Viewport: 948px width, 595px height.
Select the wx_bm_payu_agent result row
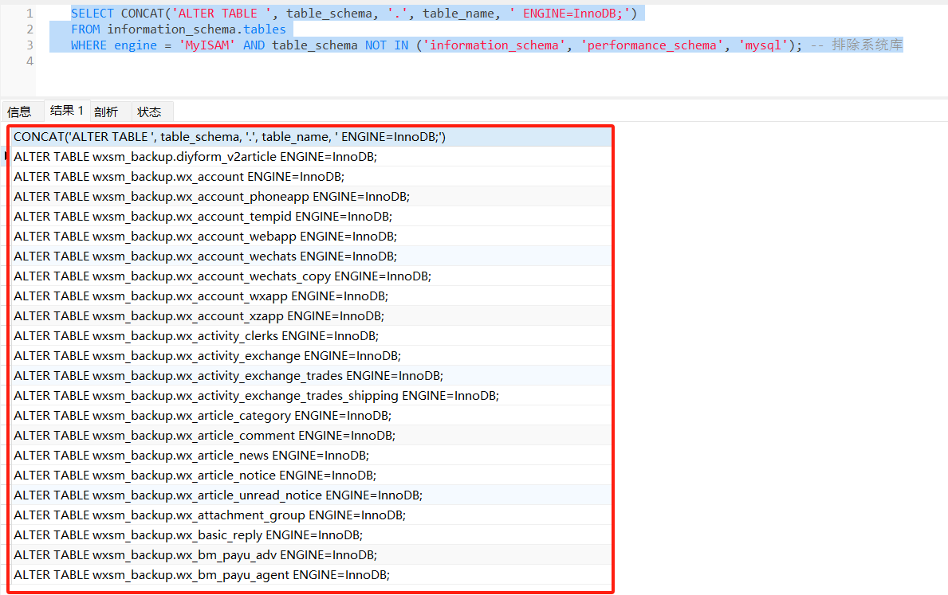click(312, 576)
